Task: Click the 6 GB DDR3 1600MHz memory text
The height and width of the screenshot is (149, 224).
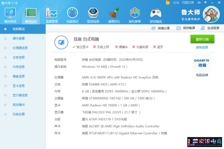Action: pyautogui.click(x=124, y=91)
